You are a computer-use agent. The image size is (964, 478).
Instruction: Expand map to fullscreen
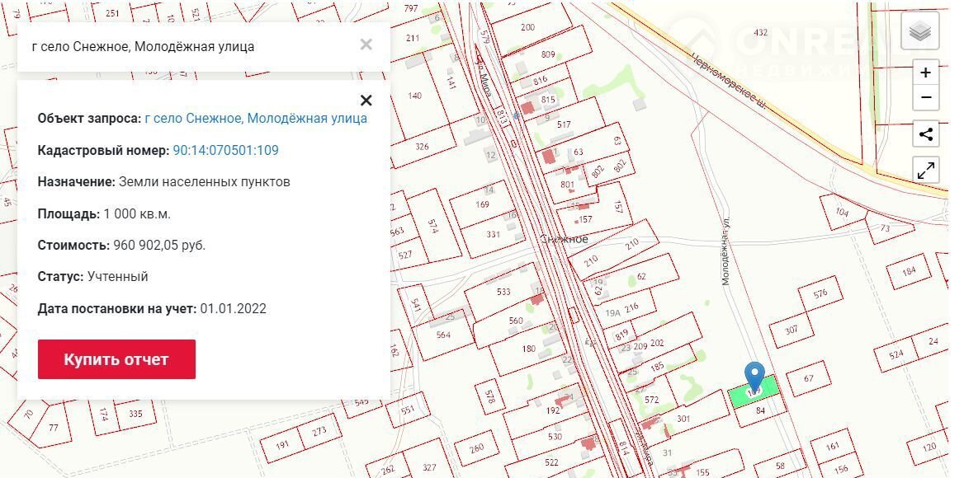(x=925, y=171)
